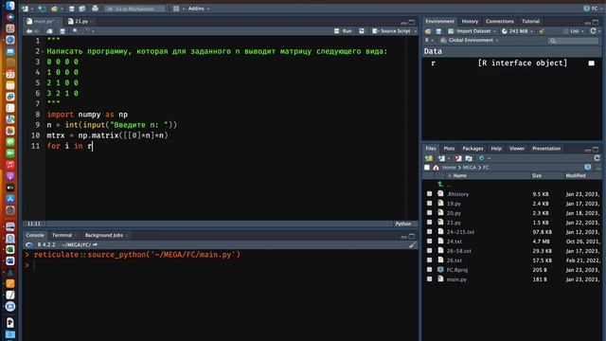Go back to previous source location
The width and height of the screenshot is (606, 341).
click(29, 31)
